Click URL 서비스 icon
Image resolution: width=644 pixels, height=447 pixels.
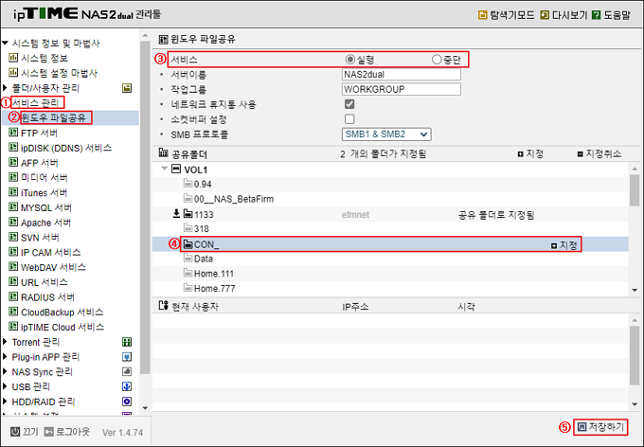(13, 282)
